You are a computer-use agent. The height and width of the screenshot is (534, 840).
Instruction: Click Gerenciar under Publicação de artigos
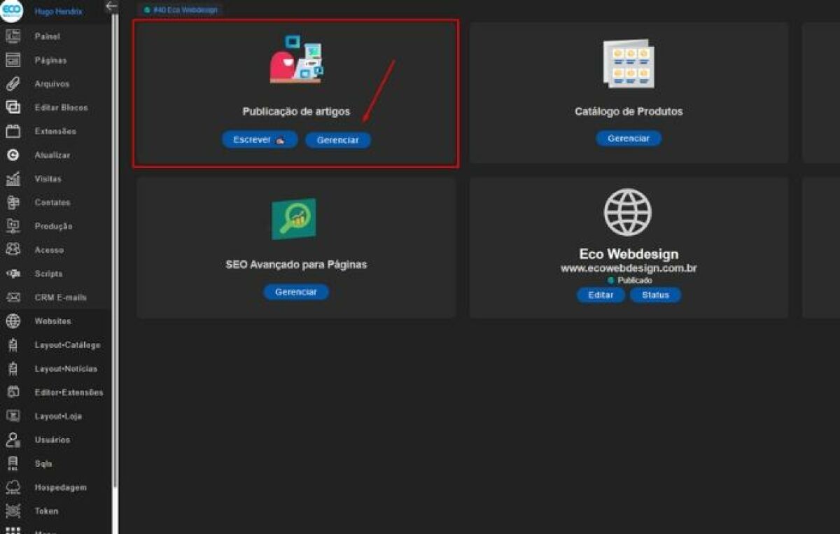pyautogui.click(x=337, y=140)
